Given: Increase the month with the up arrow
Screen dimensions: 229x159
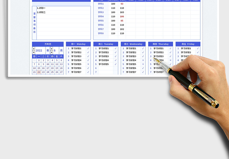Looking at the screenshot, I should 52,49.
